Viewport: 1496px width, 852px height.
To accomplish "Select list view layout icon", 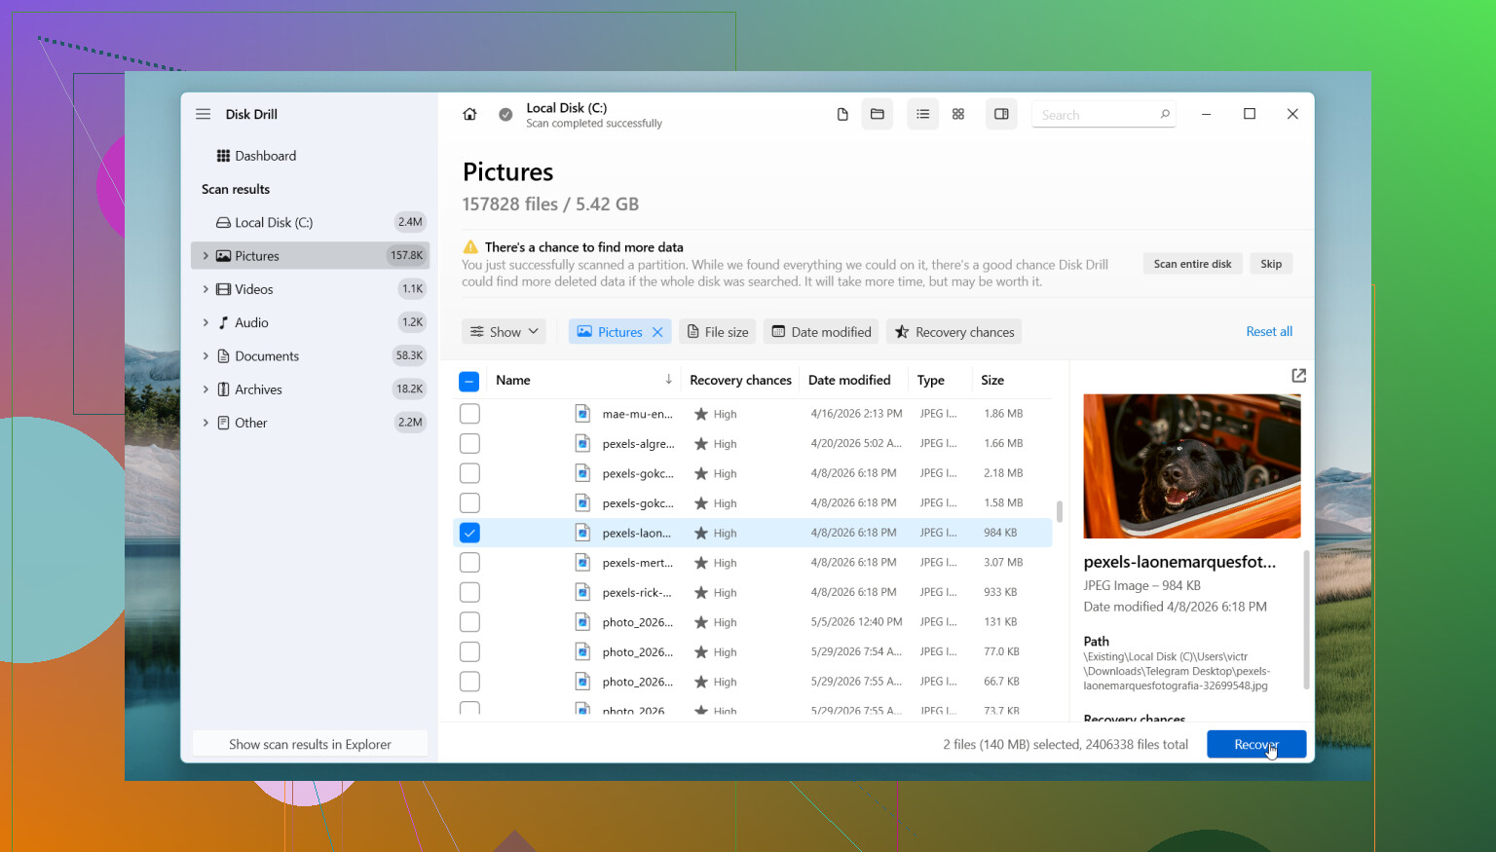I will coord(922,114).
